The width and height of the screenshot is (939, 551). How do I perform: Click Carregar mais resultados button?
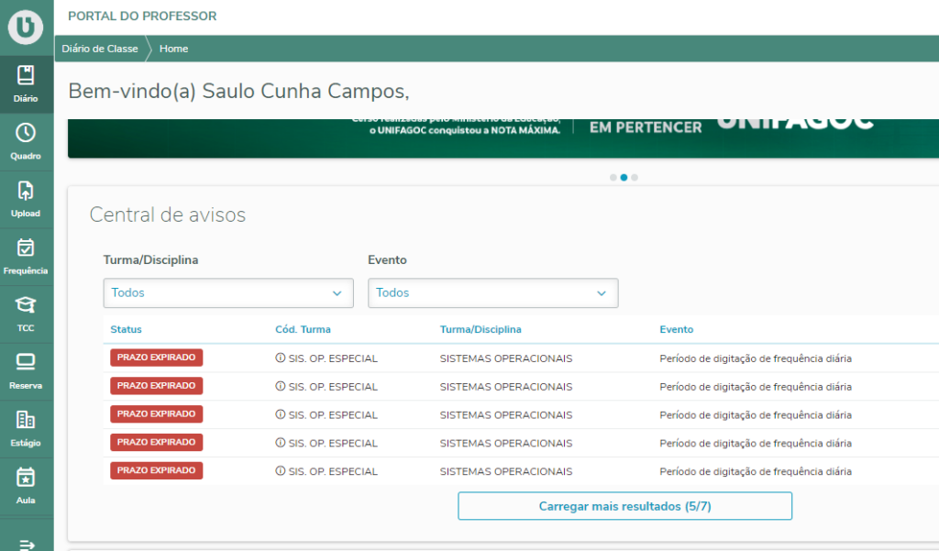624,506
